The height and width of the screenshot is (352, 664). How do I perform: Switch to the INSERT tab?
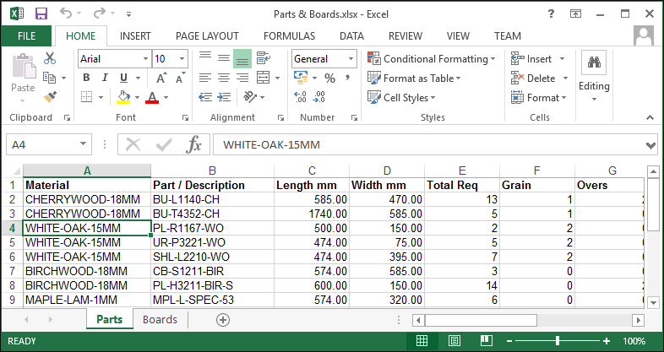tap(135, 36)
